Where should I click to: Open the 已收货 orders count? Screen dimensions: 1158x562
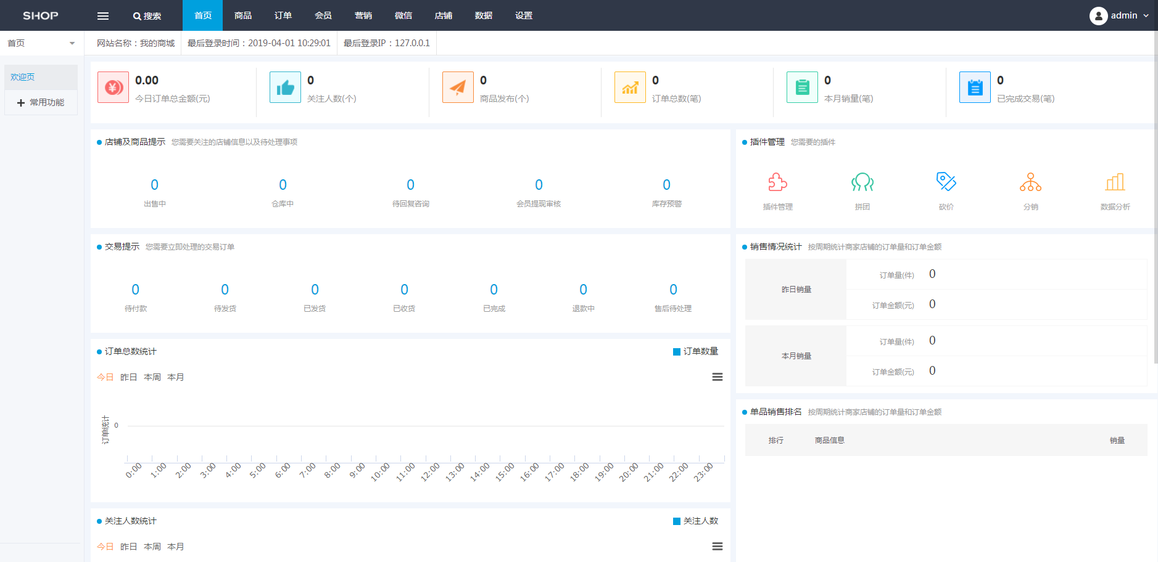click(x=404, y=290)
